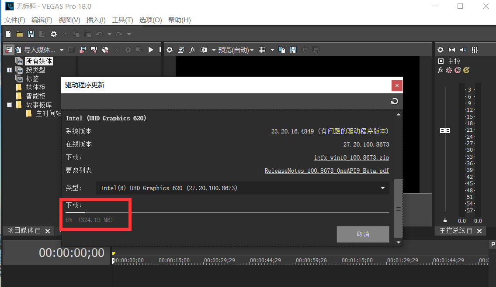
Task: Click the redo arrow in main toolbar
Action: coord(119,34)
